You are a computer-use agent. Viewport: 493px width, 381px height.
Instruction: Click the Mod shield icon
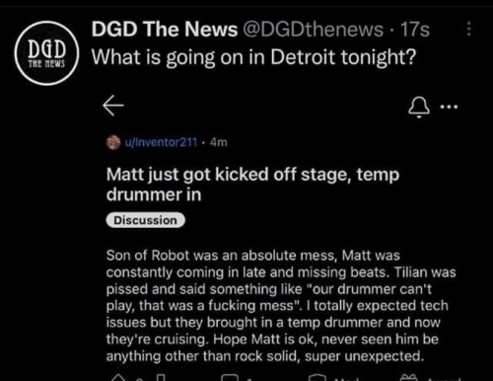click(x=317, y=378)
